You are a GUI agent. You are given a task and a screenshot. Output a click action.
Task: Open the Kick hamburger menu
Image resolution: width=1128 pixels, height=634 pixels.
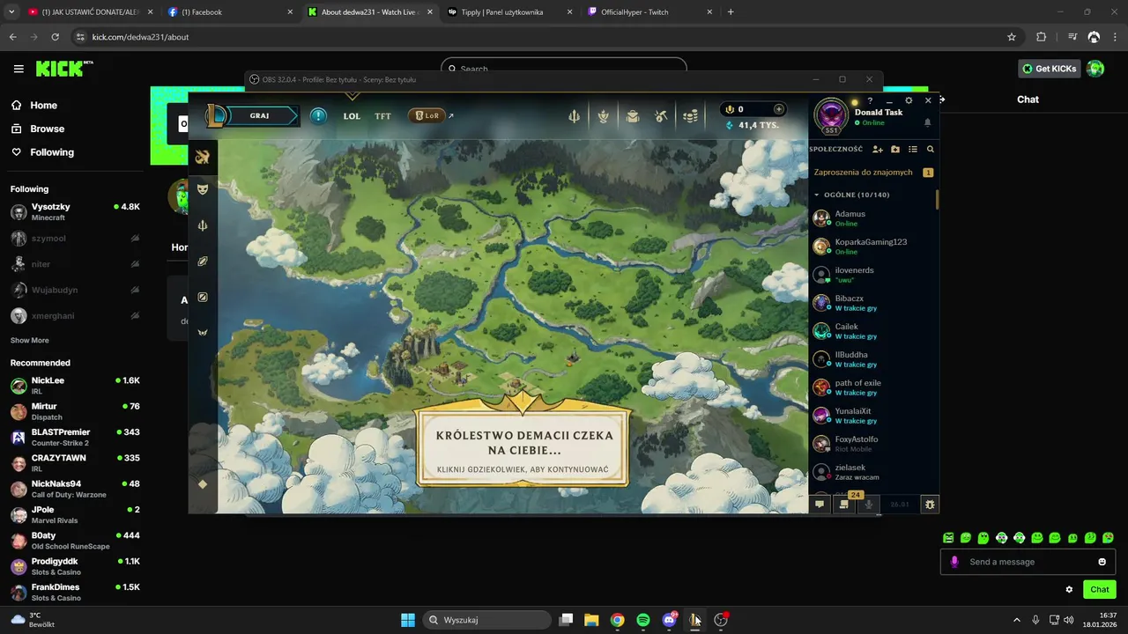click(x=19, y=69)
